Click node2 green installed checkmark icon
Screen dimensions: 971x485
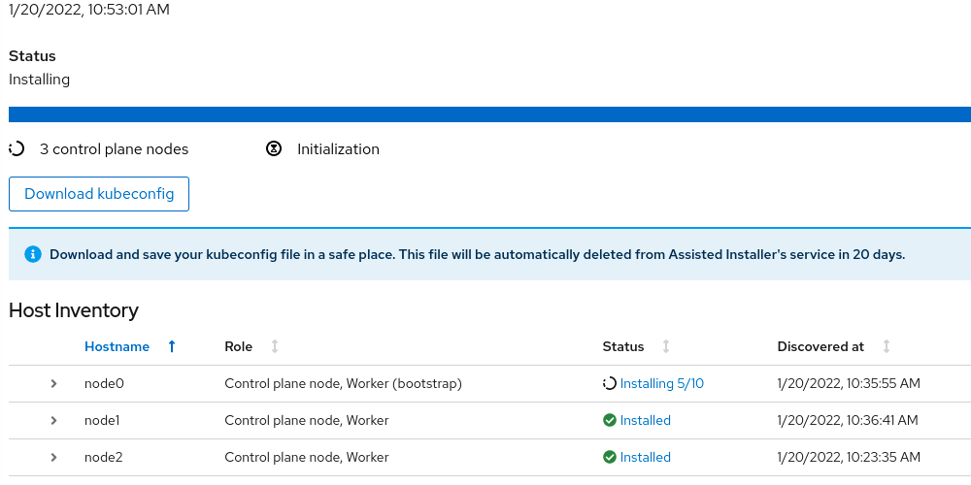[609, 457]
